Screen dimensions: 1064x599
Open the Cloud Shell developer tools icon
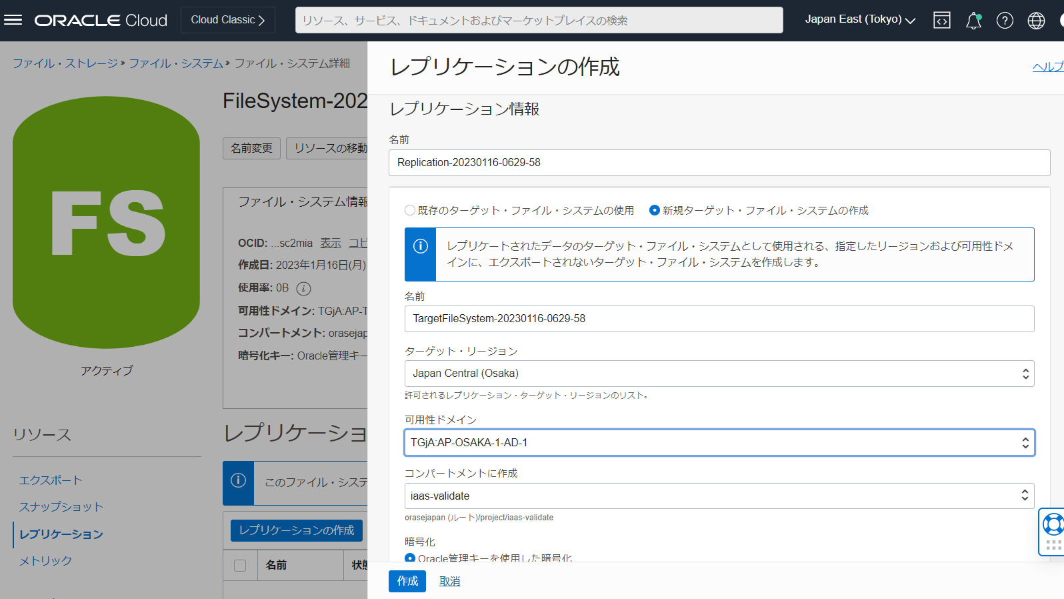click(x=941, y=21)
